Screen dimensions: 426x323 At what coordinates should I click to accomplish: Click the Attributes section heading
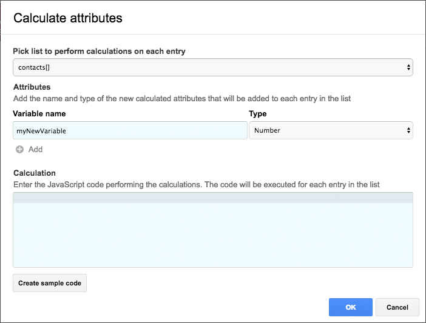(x=32, y=87)
